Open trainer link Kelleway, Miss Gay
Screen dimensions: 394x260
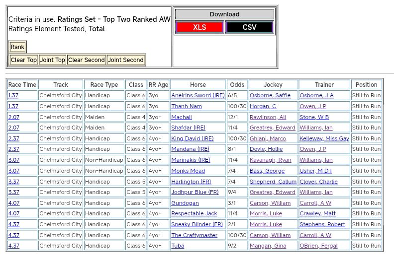tap(324, 138)
